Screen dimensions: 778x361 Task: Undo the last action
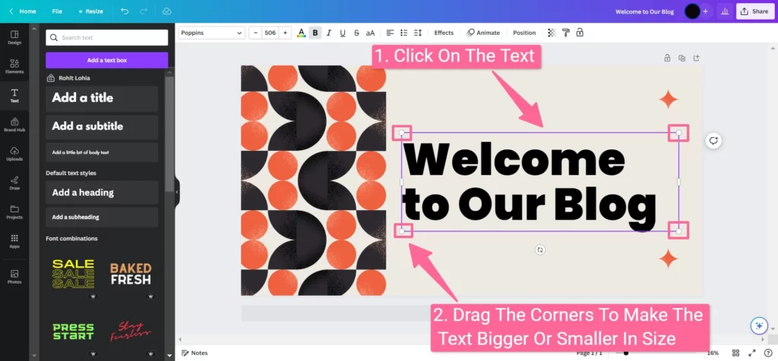pos(125,11)
